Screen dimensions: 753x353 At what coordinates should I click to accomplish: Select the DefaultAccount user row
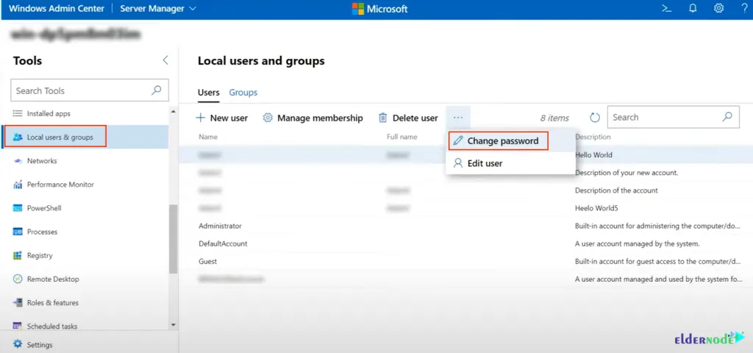click(465, 243)
